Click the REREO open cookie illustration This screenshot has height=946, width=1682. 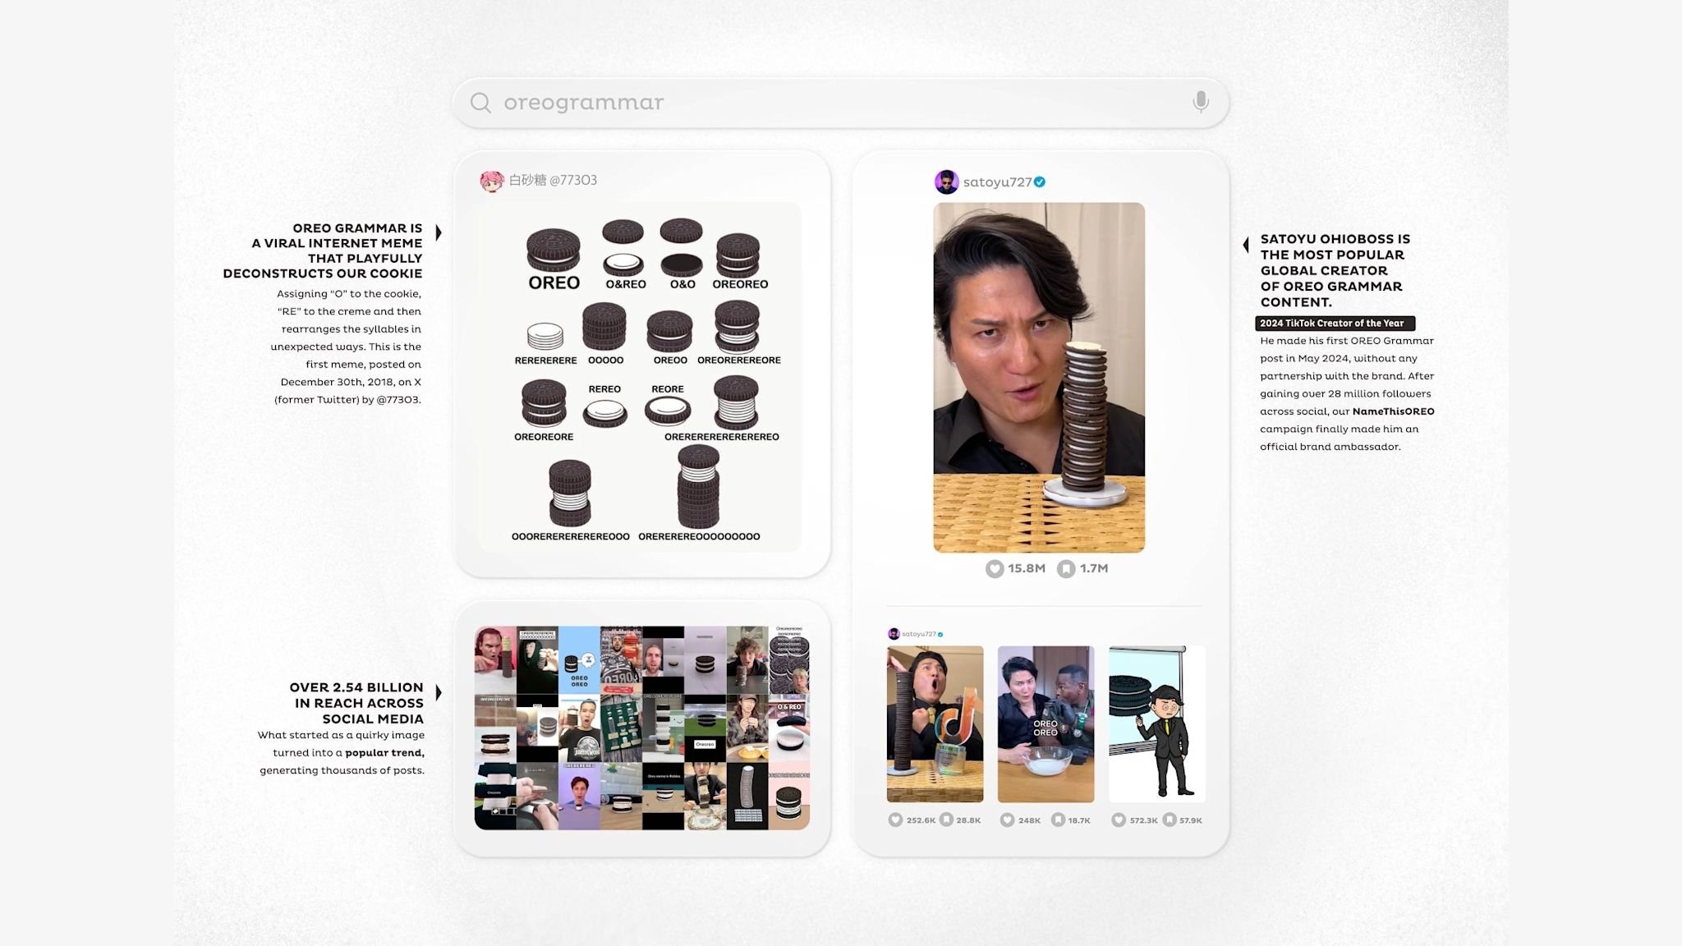[605, 412]
